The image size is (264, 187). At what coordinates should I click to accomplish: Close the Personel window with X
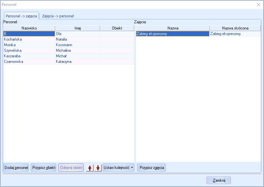pyautogui.click(x=258, y=5)
